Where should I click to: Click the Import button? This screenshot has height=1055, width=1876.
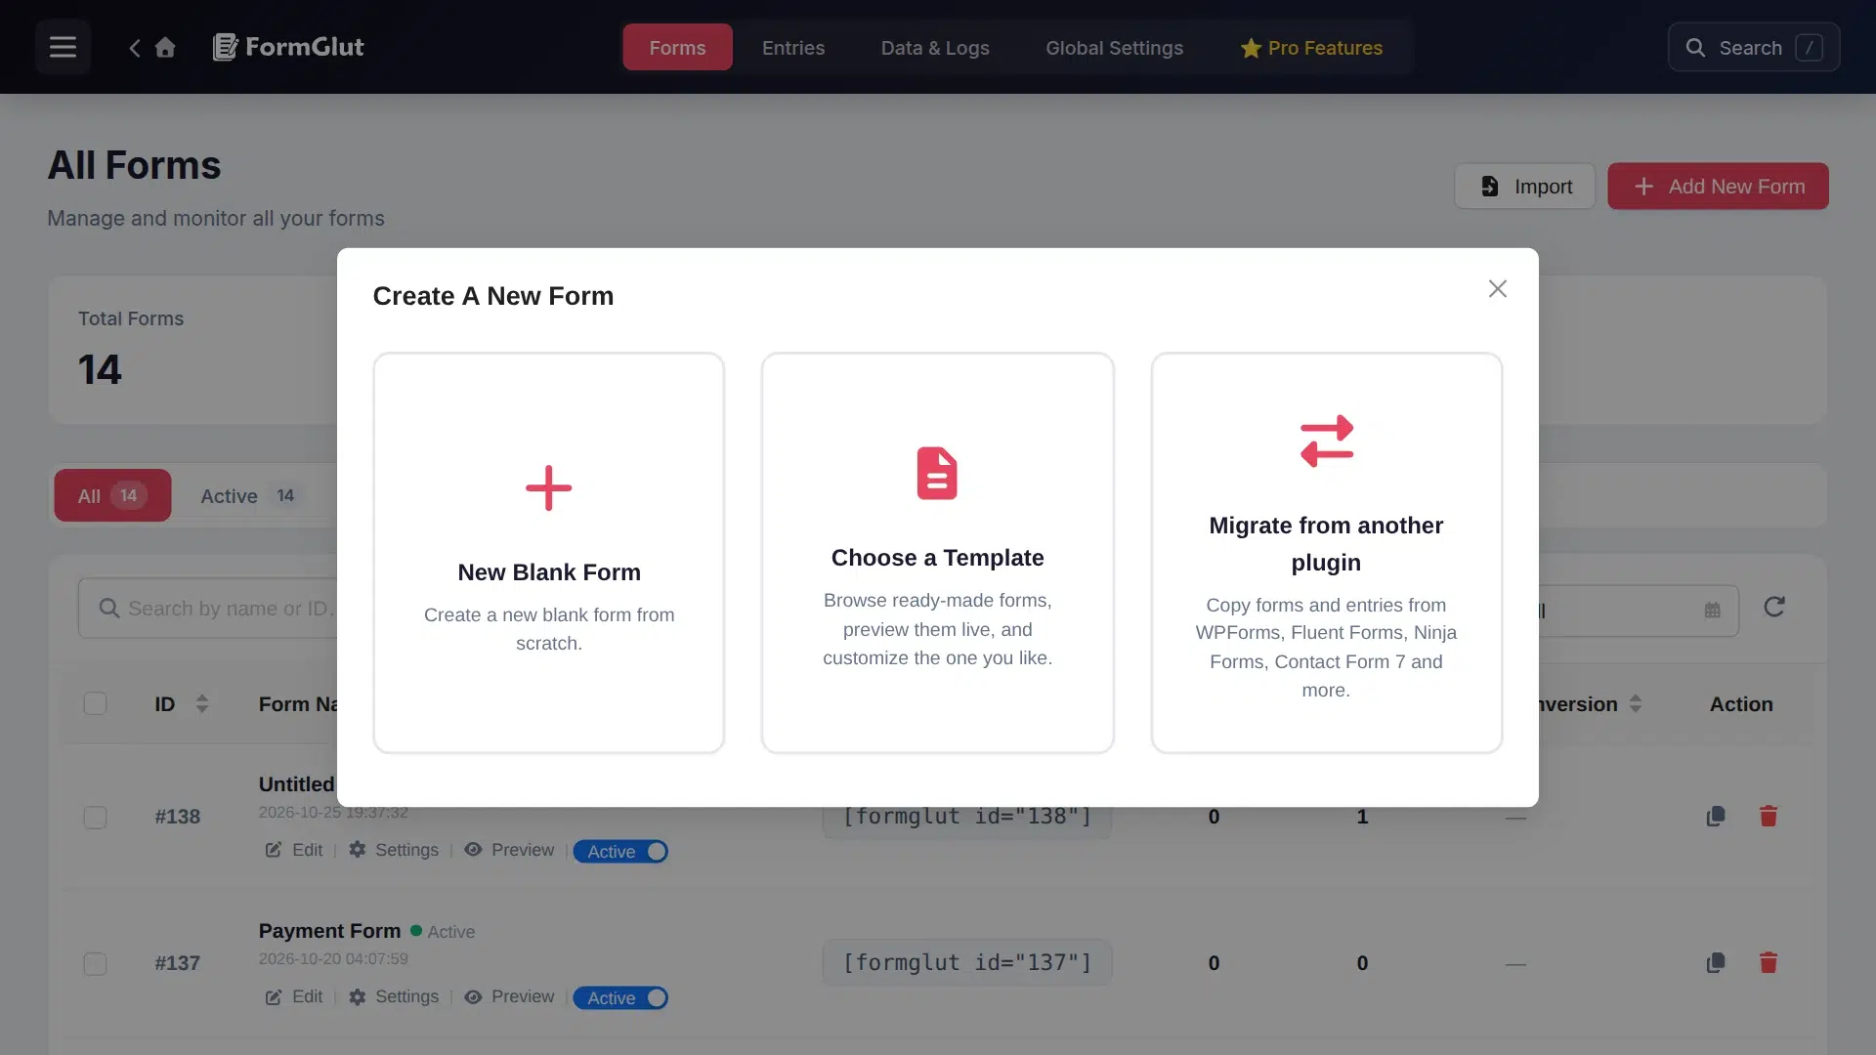pos(1524,186)
